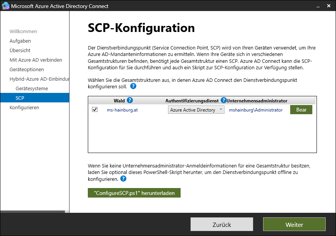The image size is (336, 236).
Task: Click the sidebar horizontal scrollbar
Action: coord(33,211)
